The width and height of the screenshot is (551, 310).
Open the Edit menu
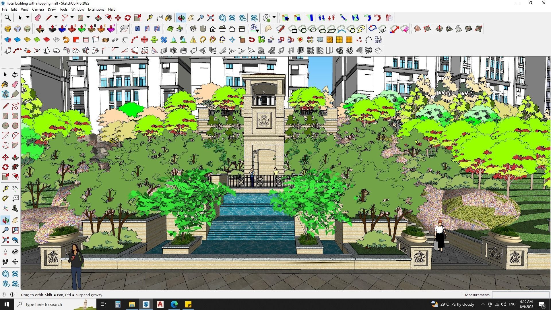(14, 9)
